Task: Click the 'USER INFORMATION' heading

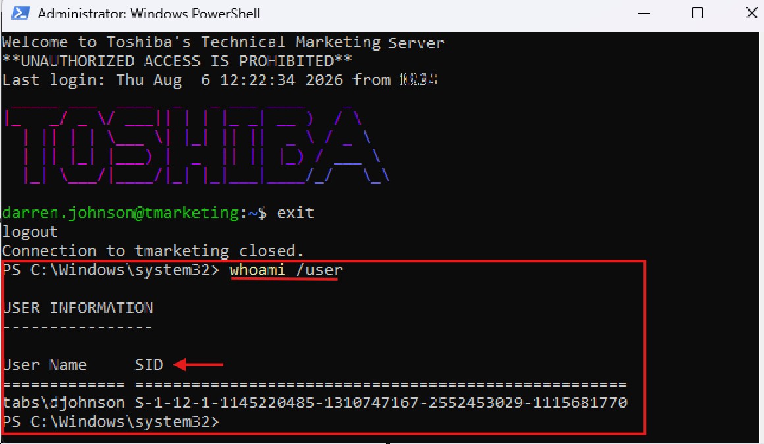Action: point(78,308)
